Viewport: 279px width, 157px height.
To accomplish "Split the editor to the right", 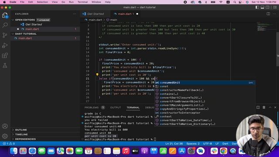I will 268,14.
